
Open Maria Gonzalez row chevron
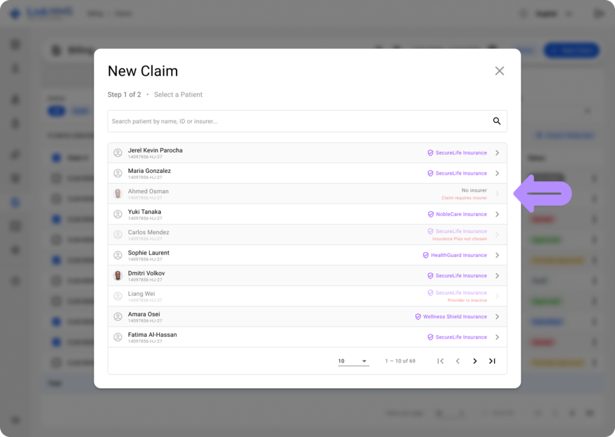pyautogui.click(x=497, y=173)
